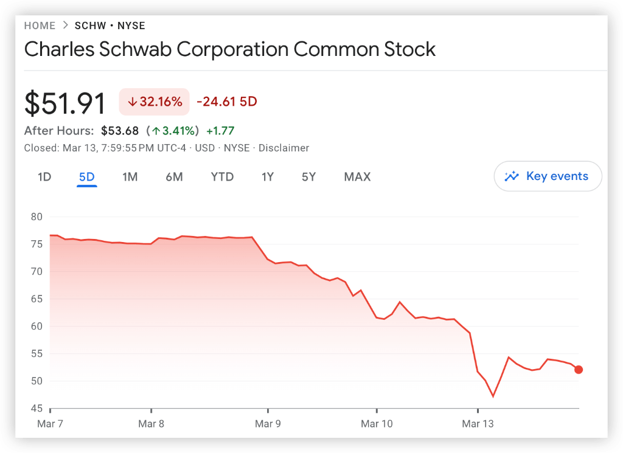Open the Disclaimer link
The image size is (623, 453).
[284, 148]
